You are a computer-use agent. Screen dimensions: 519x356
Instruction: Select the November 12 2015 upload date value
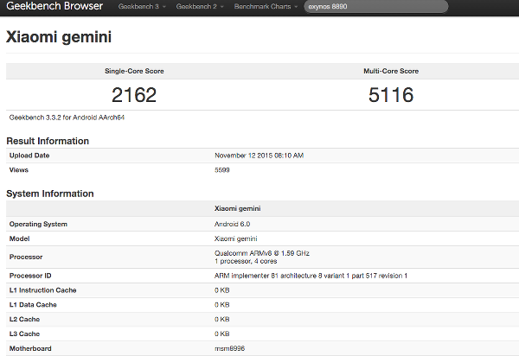point(259,156)
